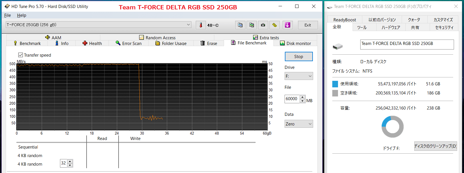Select the File Benchmark tab

click(249, 43)
